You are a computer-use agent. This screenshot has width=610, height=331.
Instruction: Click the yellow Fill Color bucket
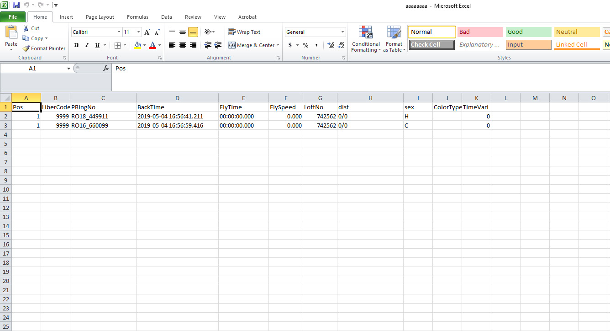click(x=137, y=45)
